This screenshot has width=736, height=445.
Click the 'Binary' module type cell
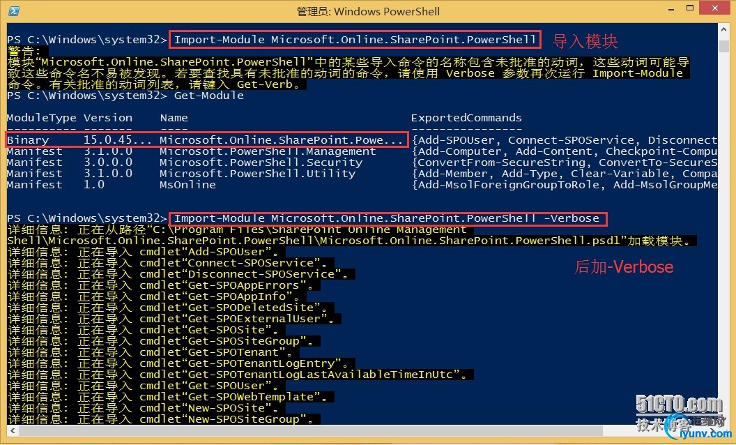pos(28,140)
